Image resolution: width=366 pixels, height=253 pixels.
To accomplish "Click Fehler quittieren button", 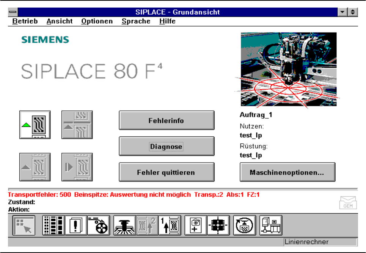I will [x=167, y=172].
